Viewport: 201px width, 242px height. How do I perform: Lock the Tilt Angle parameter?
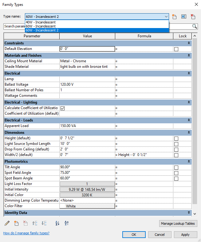click(x=176, y=167)
